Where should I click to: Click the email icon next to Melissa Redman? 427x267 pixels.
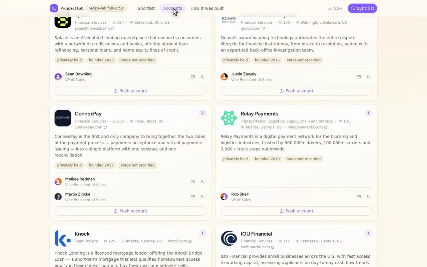[193, 182]
